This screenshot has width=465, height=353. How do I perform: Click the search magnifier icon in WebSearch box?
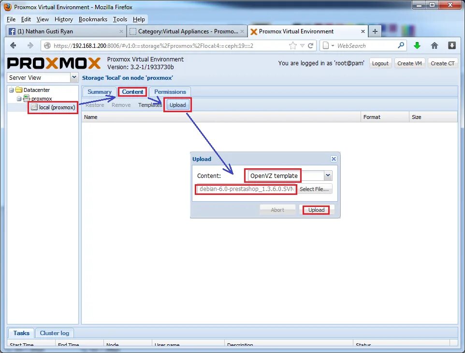pos(401,45)
